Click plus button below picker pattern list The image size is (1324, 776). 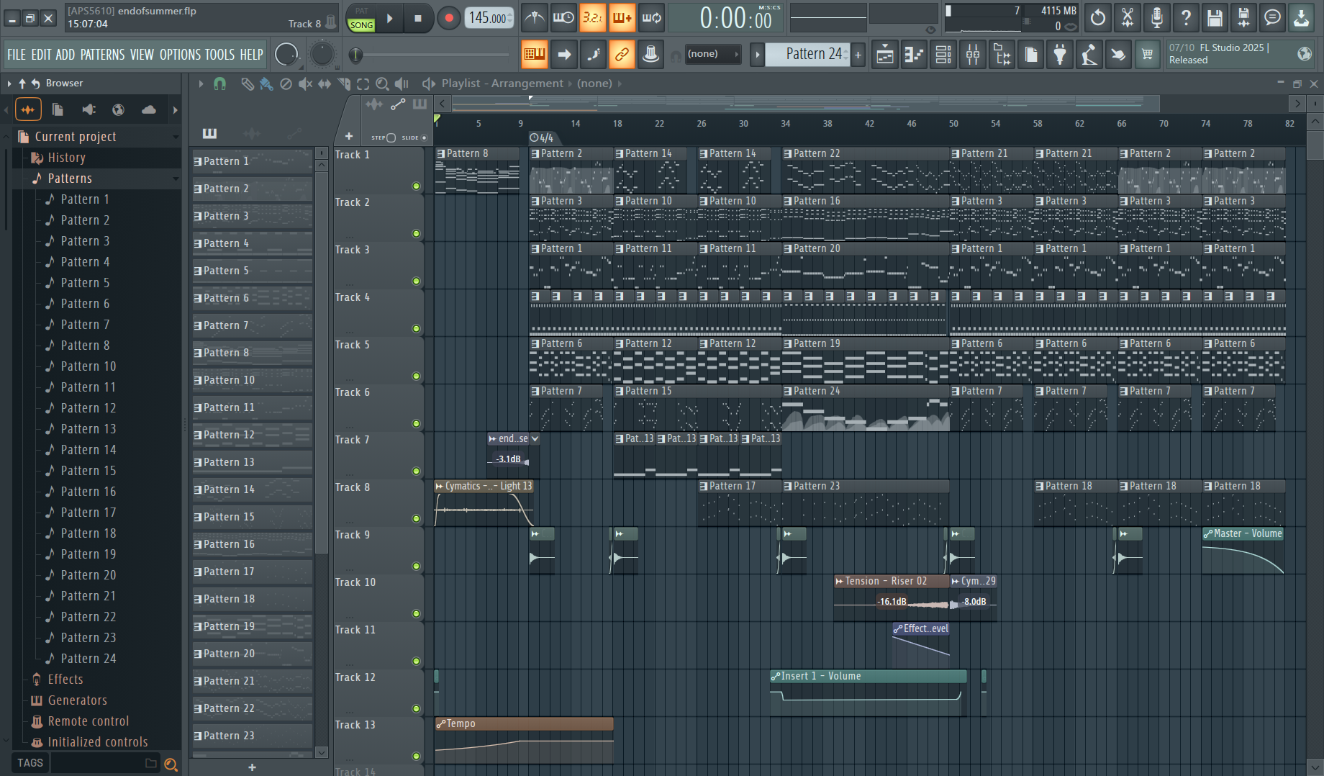(x=252, y=767)
